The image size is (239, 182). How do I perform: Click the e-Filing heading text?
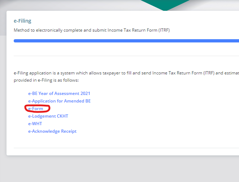22,21
